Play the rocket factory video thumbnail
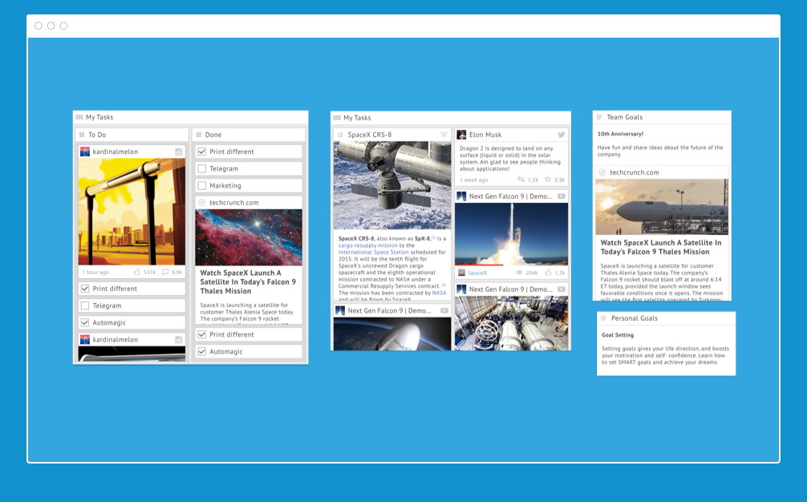 click(x=512, y=323)
